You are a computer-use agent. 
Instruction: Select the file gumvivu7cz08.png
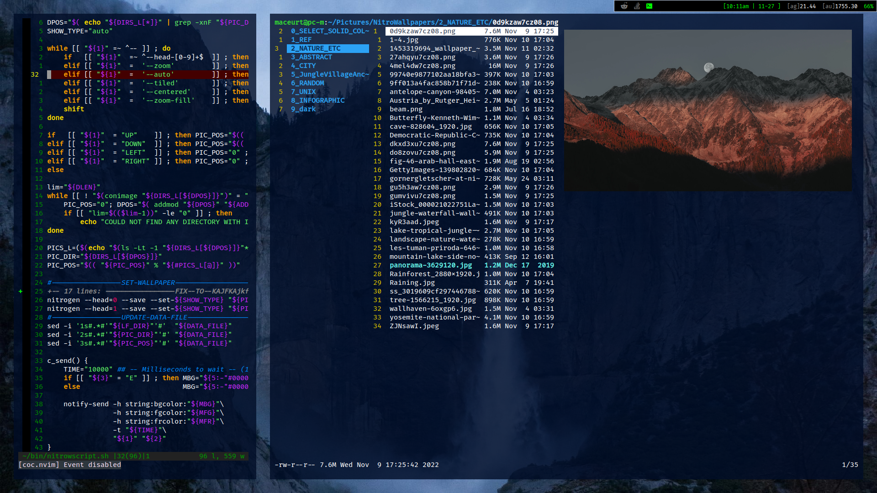[471, 196]
